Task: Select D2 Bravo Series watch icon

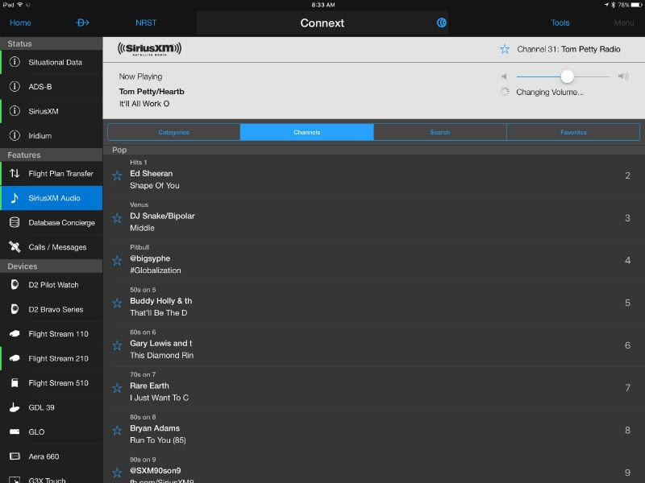Action: tap(15, 309)
